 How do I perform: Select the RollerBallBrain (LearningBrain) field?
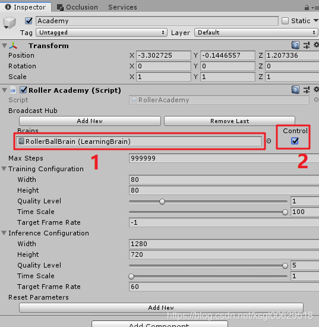point(139,142)
